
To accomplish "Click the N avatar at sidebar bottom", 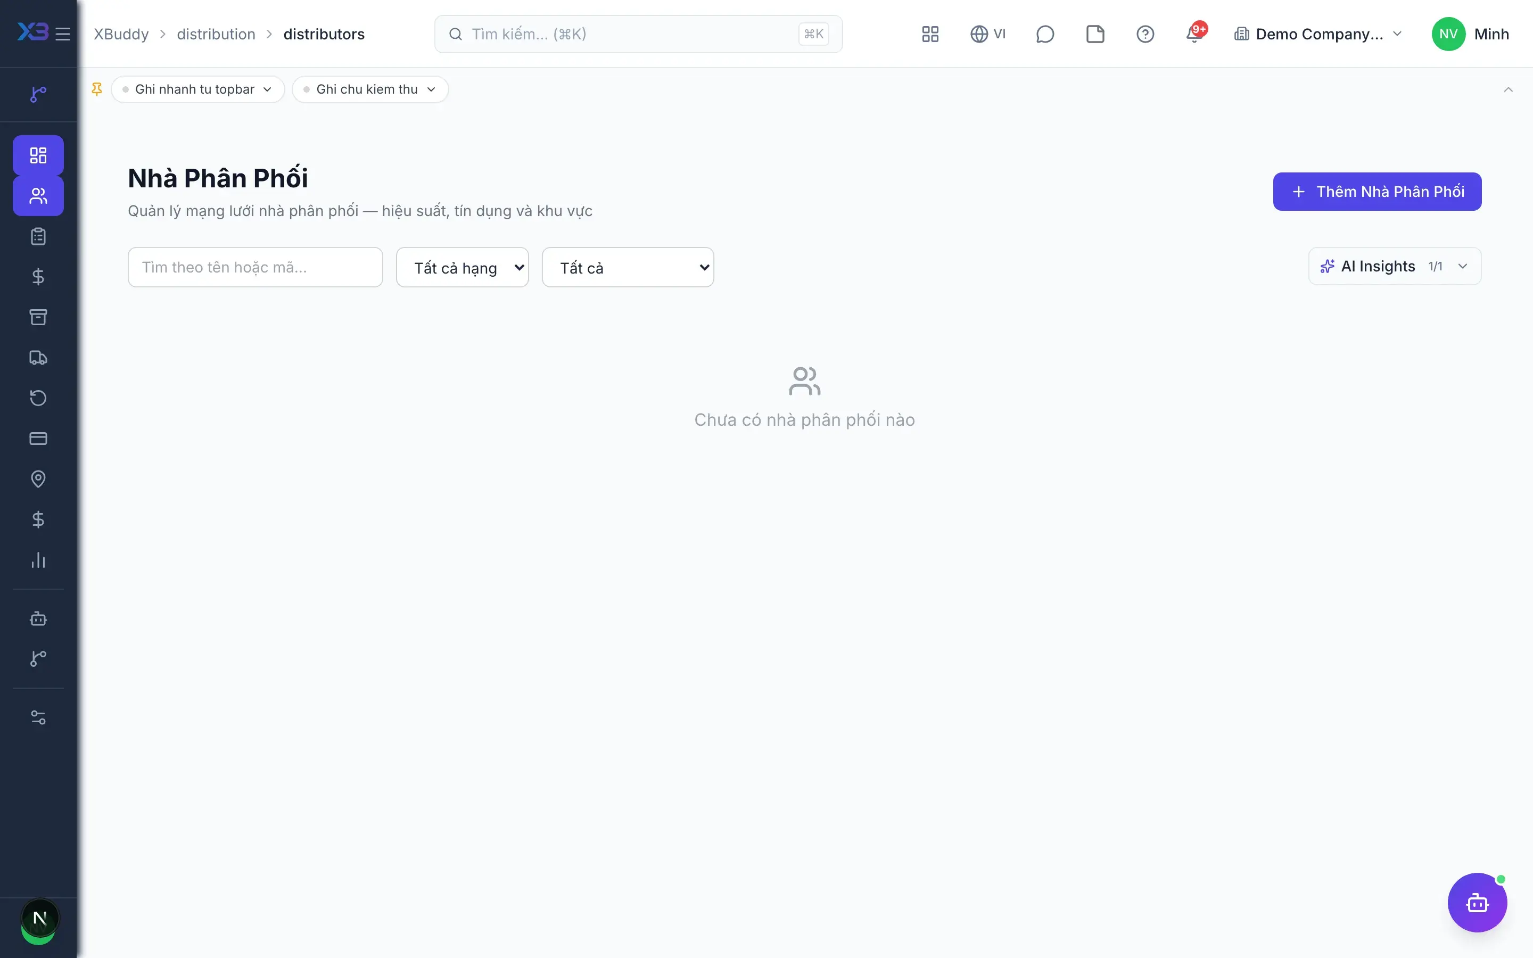I will point(39,919).
